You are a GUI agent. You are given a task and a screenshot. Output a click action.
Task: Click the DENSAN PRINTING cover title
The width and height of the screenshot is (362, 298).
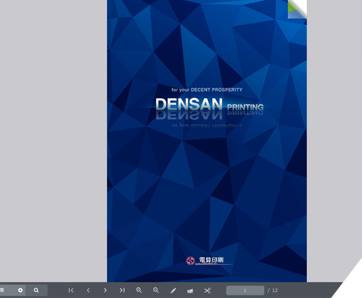click(209, 104)
